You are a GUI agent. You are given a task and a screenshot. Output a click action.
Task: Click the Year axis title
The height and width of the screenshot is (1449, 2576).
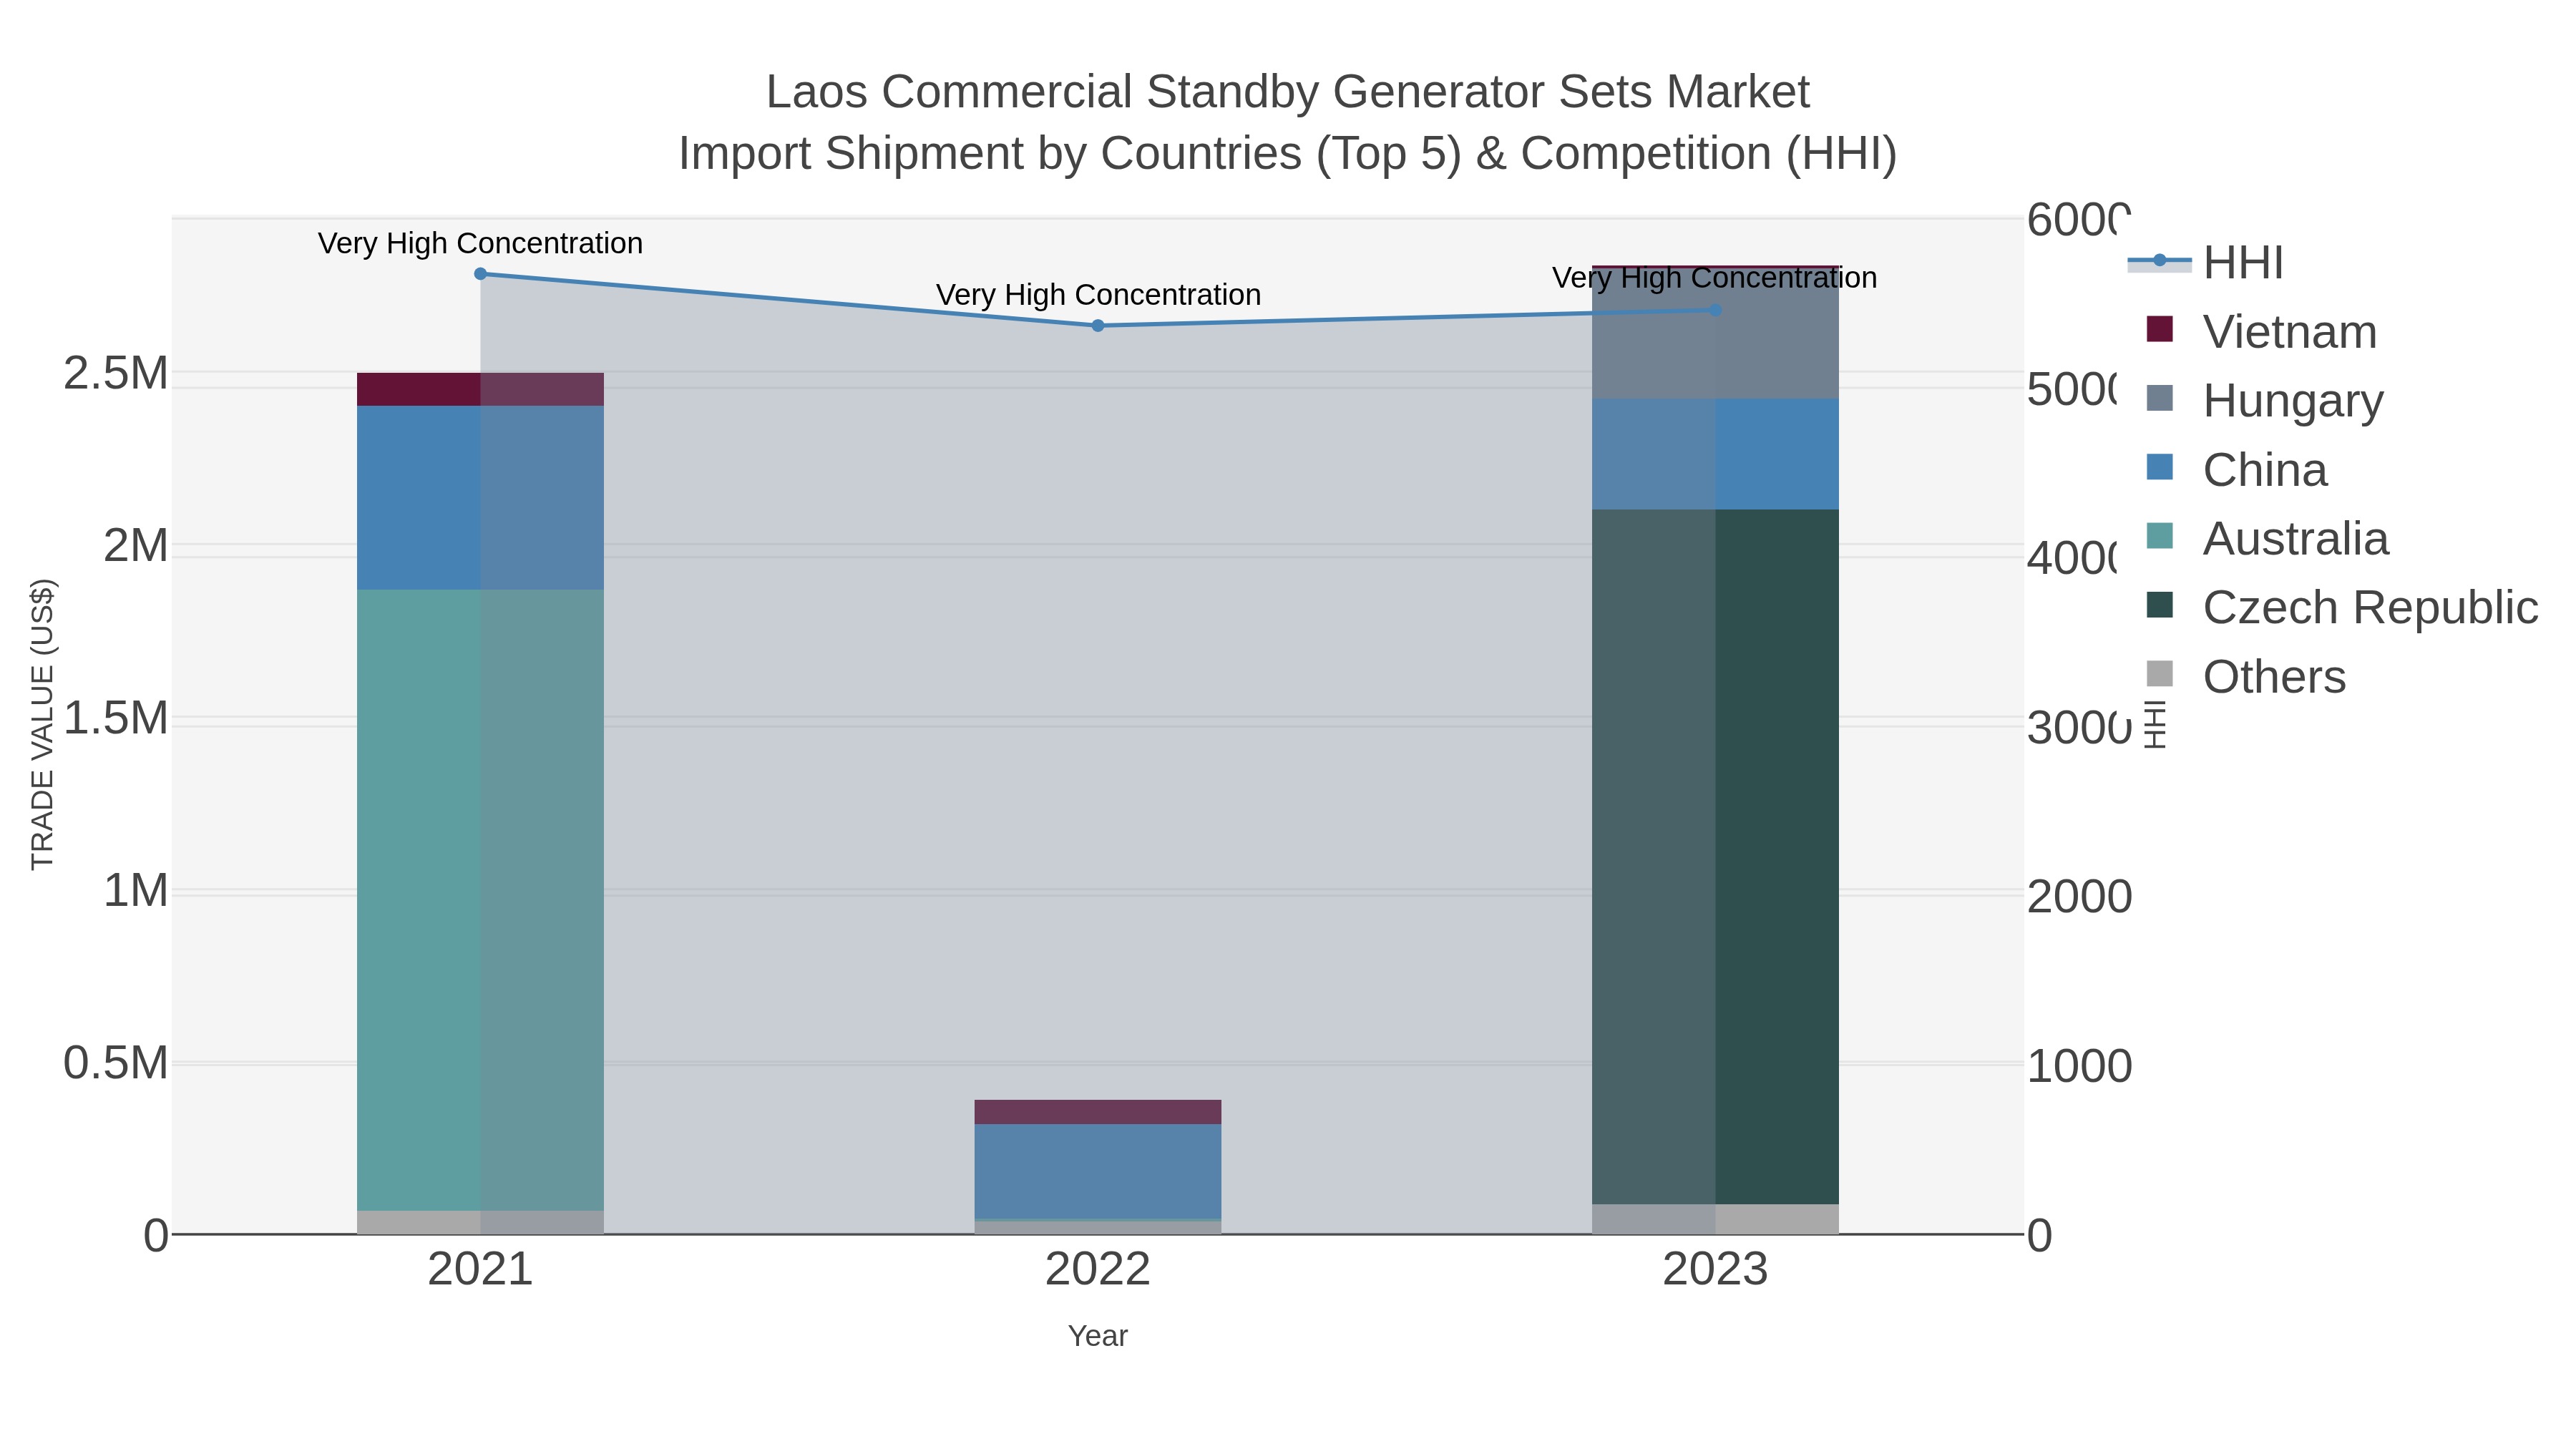click(1098, 1336)
